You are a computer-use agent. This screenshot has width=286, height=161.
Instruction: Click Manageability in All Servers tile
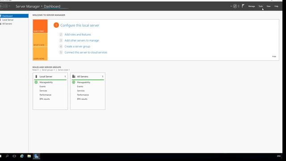pos(84,82)
